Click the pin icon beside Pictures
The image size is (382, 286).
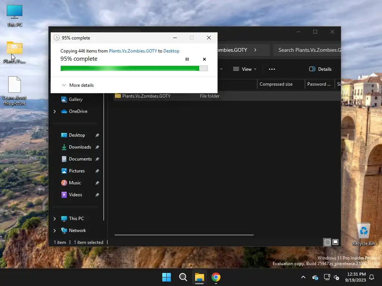pyautogui.click(x=97, y=171)
